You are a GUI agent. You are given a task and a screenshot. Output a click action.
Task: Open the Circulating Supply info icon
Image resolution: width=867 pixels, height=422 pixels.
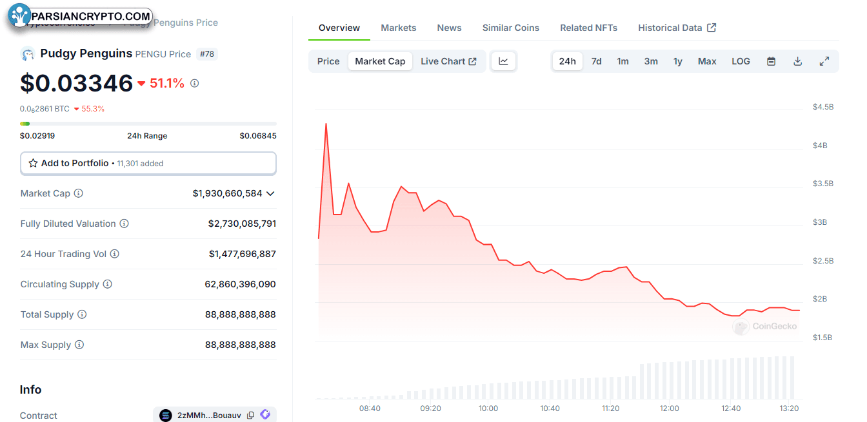pos(108,284)
